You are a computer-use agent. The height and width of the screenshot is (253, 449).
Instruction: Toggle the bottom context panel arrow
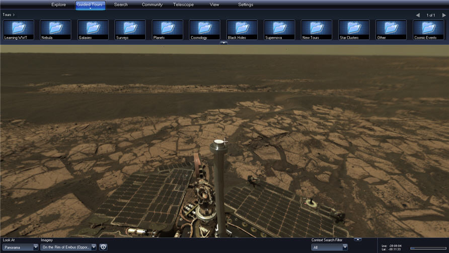point(357,239)
